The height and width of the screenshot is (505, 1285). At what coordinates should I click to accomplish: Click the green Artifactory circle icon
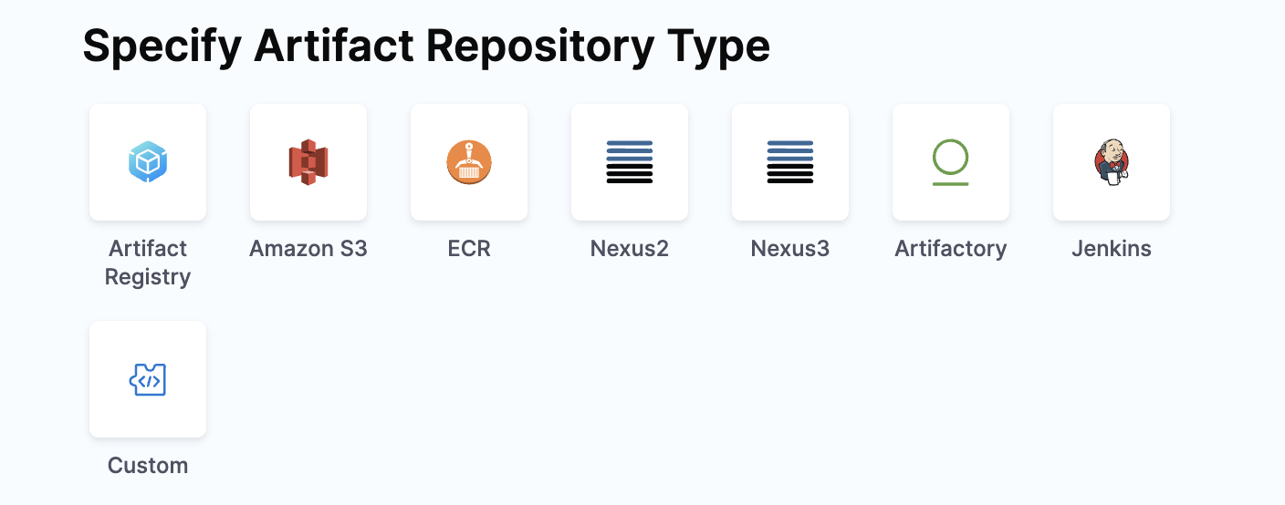(951, 162)
